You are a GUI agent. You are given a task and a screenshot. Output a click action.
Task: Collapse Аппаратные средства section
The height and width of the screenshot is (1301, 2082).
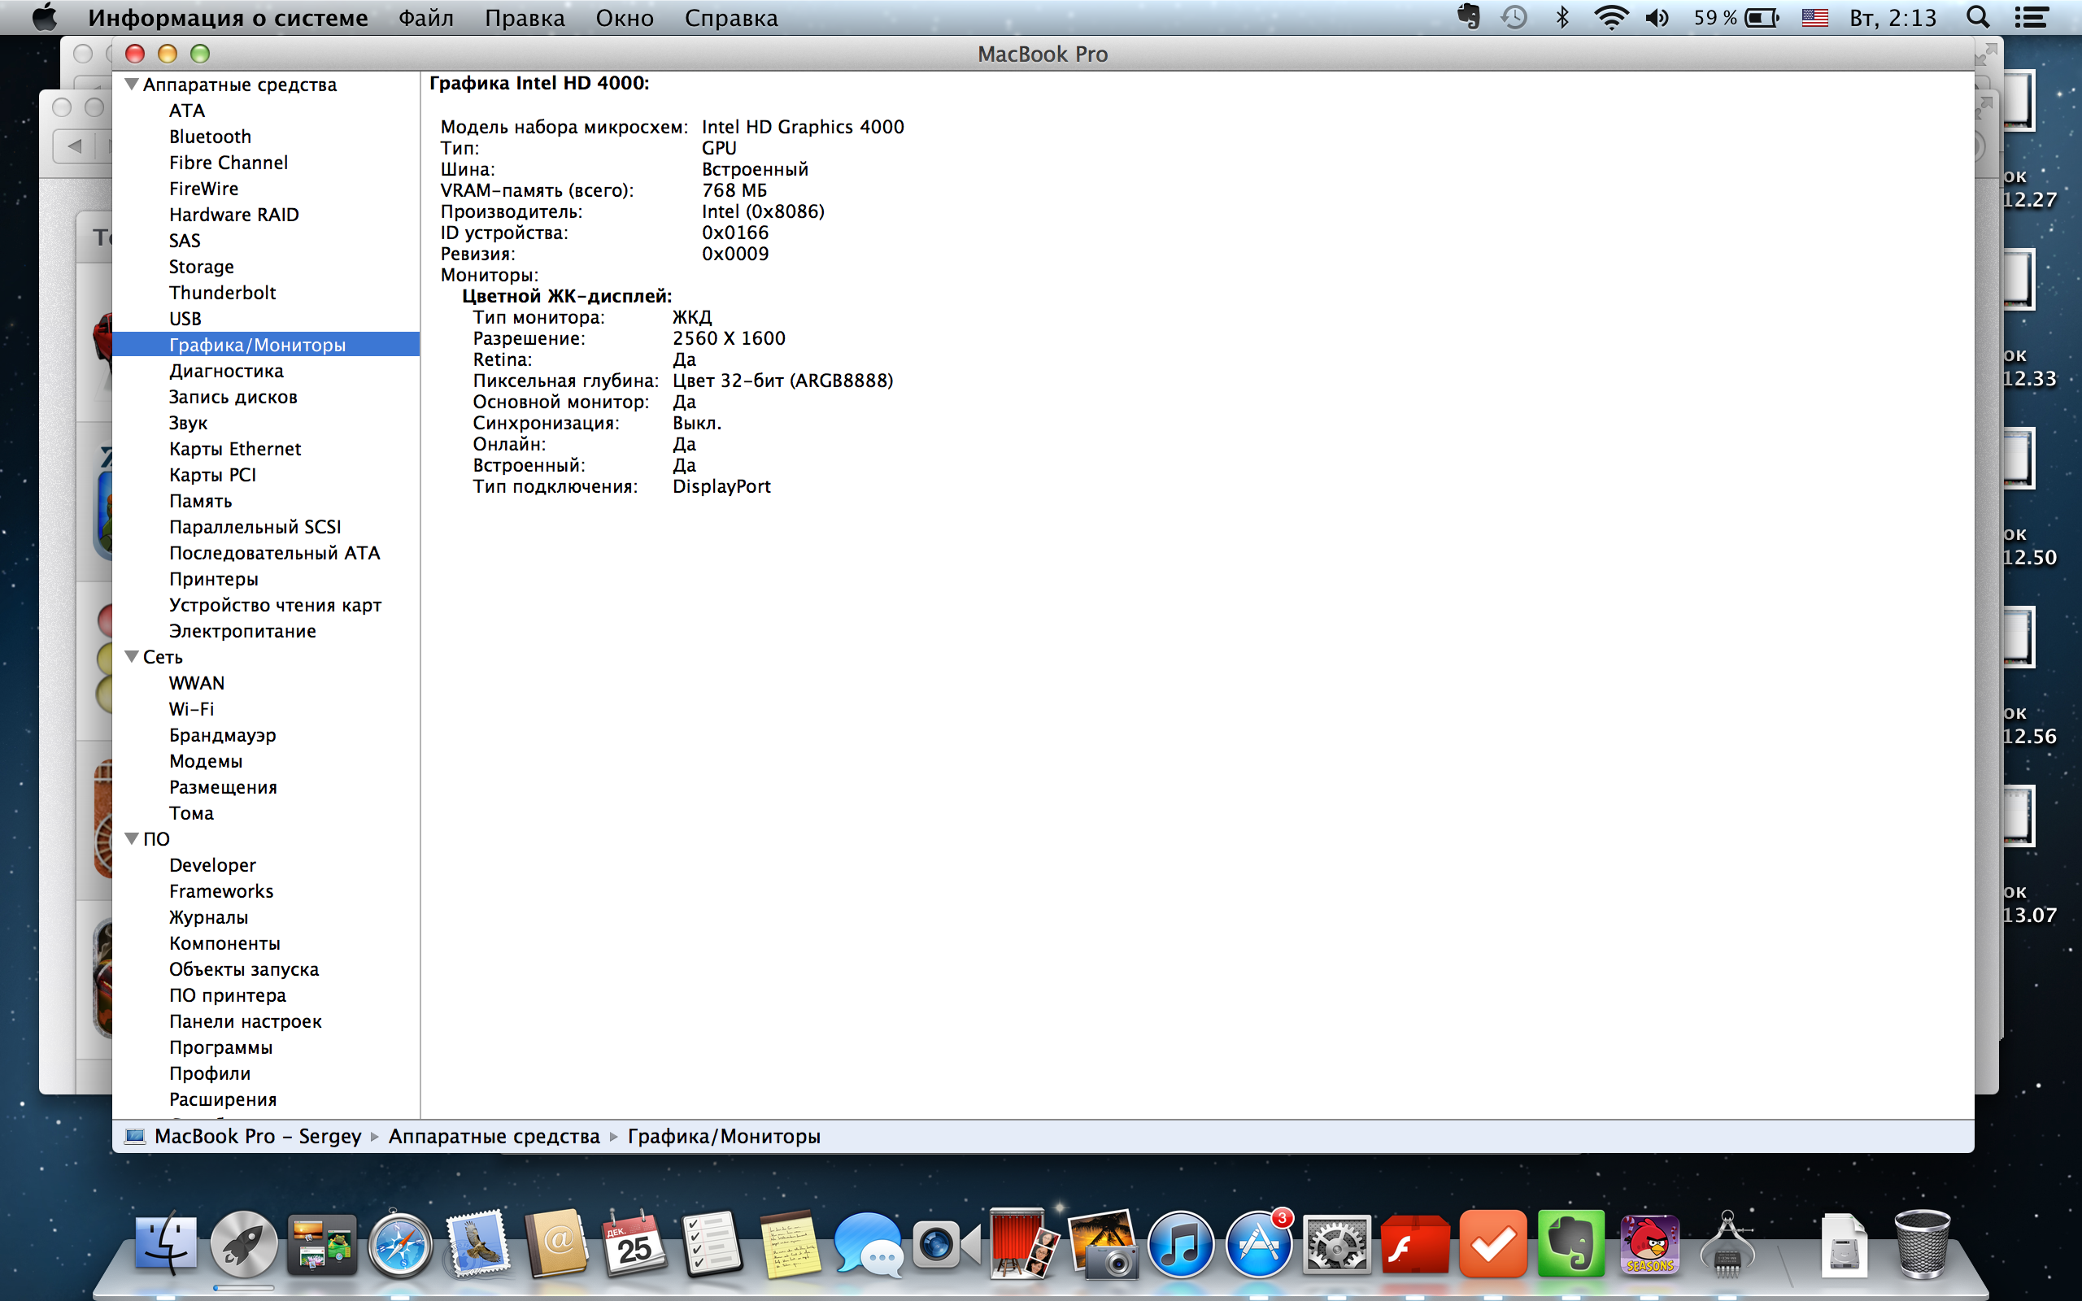click(132, 85)
